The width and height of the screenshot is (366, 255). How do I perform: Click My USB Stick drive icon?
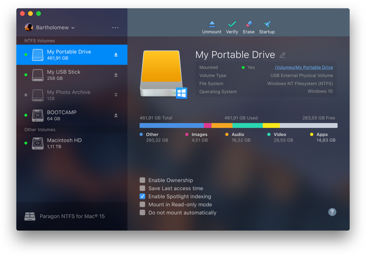pos(37,75)
